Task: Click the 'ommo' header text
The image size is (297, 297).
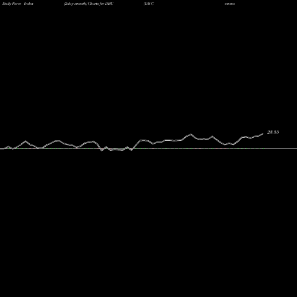Action: point(230,4)
